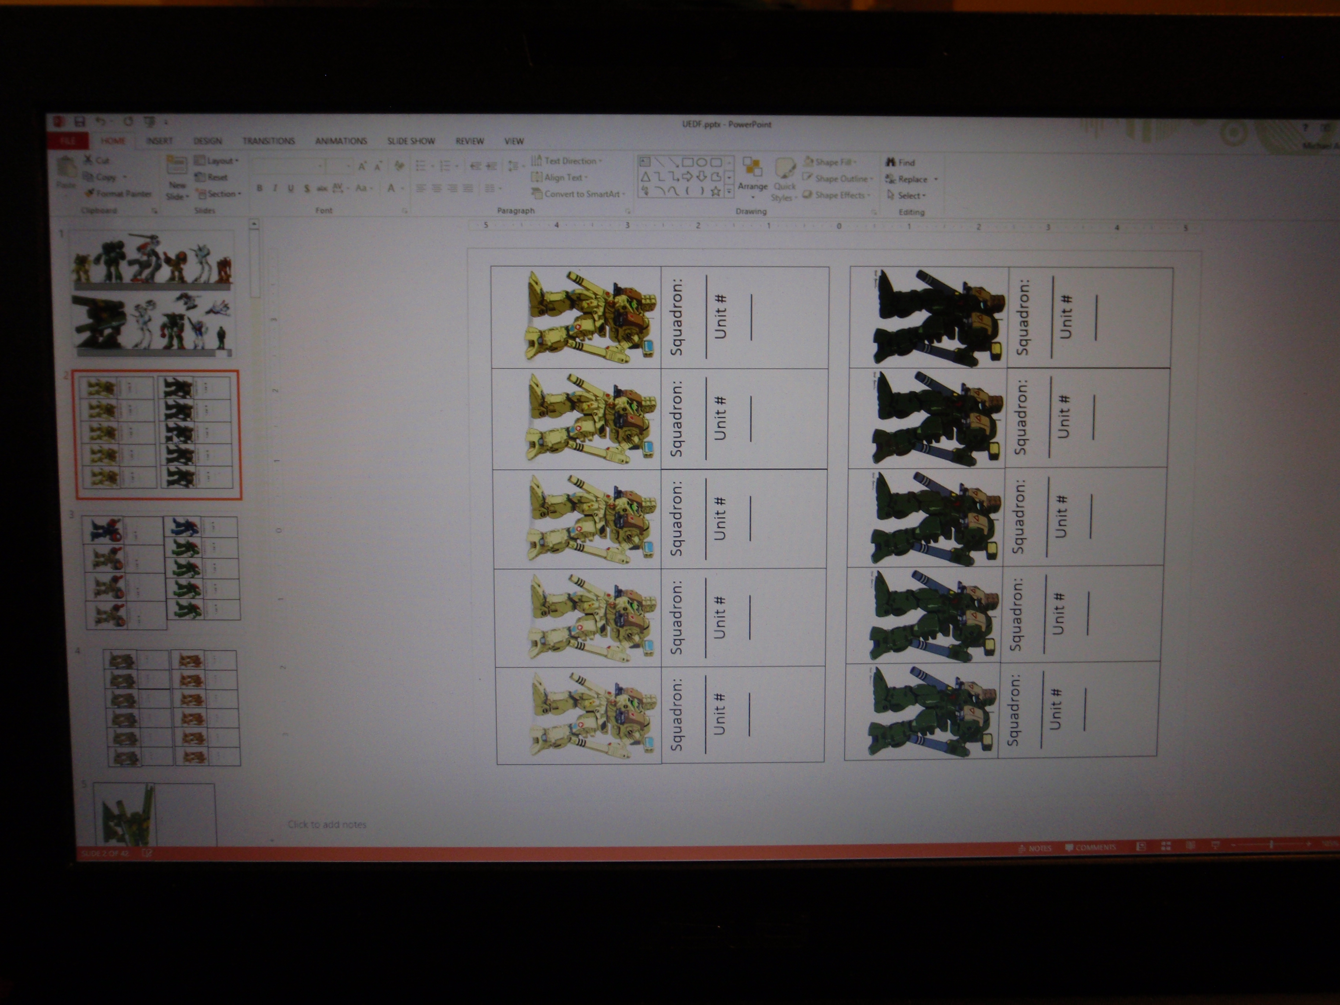Image resolution: width=1340 pixels, height=1005 pixels.
Task: Decrease font size
Action: coord(378,165)
